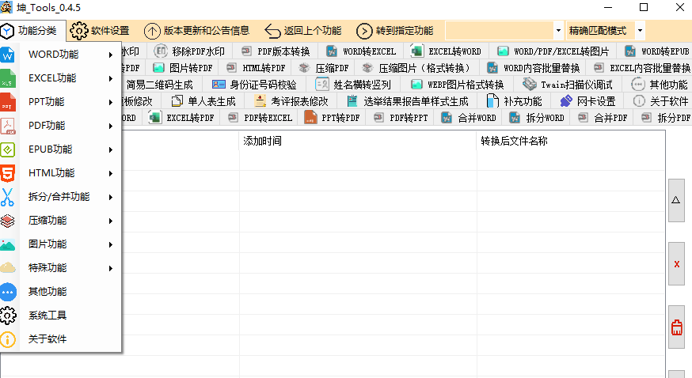Click the arrow next to 拆分/合并功能
Image resolution: width=692 pixels, height=378 pixels.
click(x=111, y=198)
